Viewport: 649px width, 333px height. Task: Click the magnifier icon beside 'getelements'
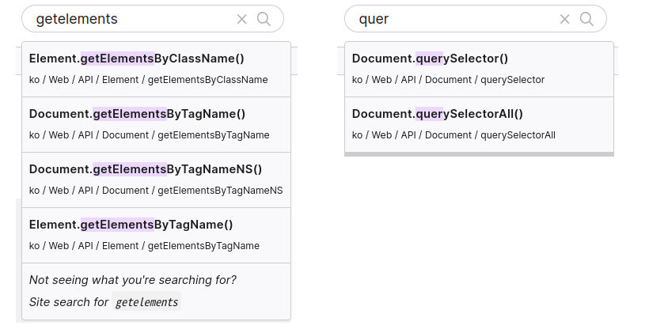264,19
